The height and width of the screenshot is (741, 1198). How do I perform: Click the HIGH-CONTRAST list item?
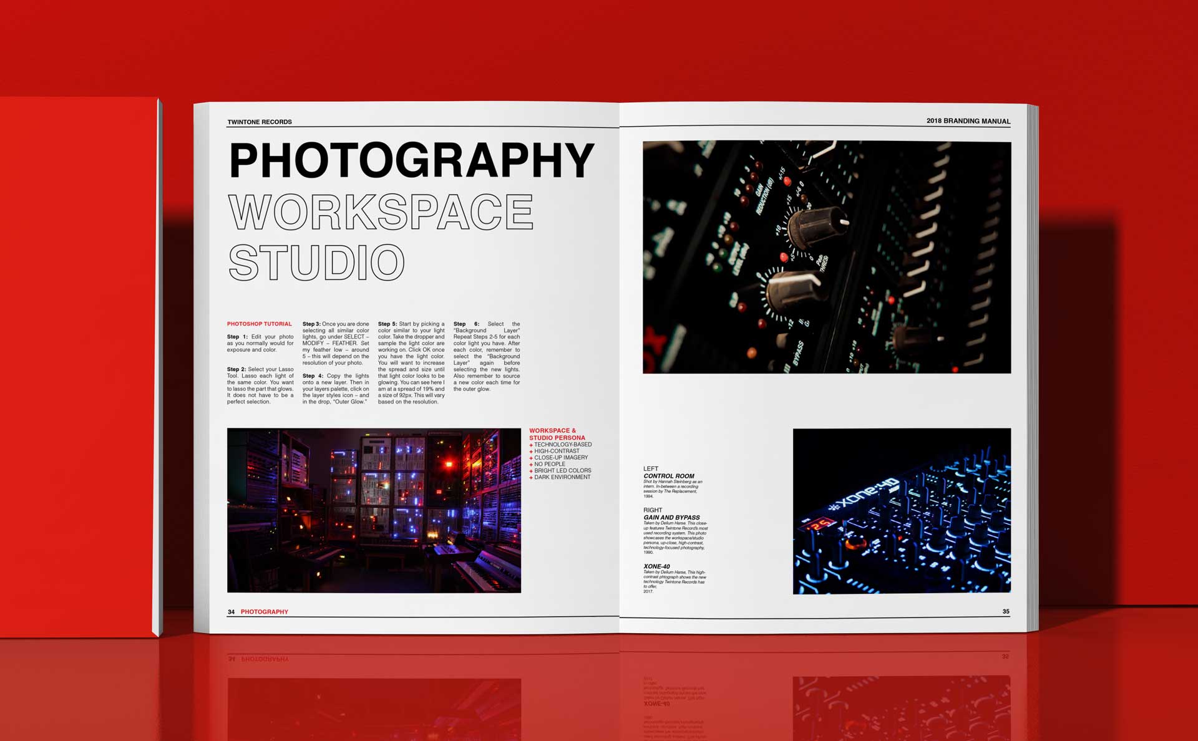tap(554, 451)
